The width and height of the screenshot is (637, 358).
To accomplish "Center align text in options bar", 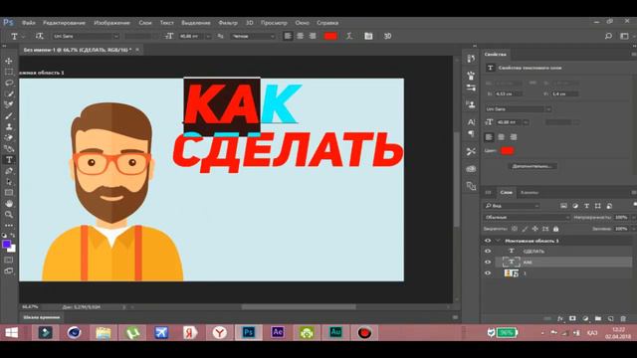I will (x=301, y=36).
